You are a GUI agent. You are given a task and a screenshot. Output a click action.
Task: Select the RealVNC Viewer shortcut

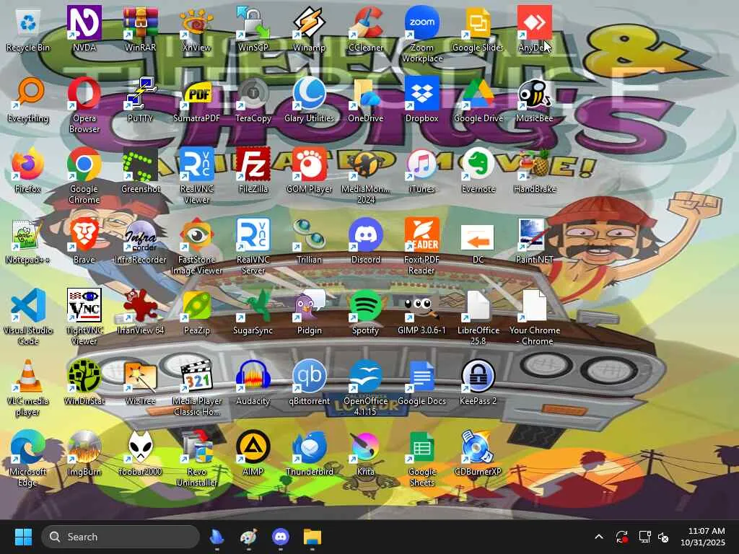pyautogui.click(x=196, y=164)
